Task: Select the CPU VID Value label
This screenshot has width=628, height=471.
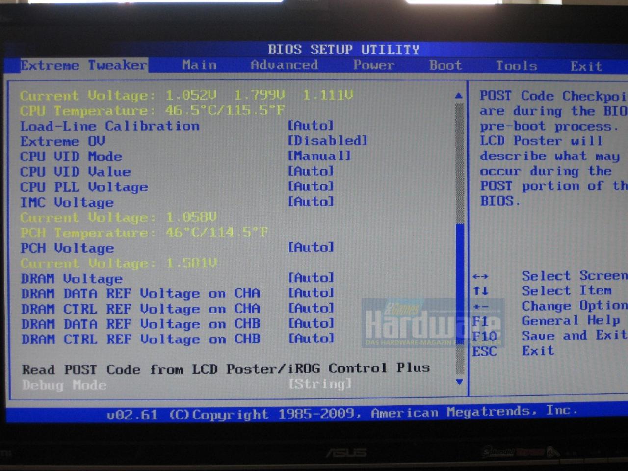Action: [x=76, y=172]
